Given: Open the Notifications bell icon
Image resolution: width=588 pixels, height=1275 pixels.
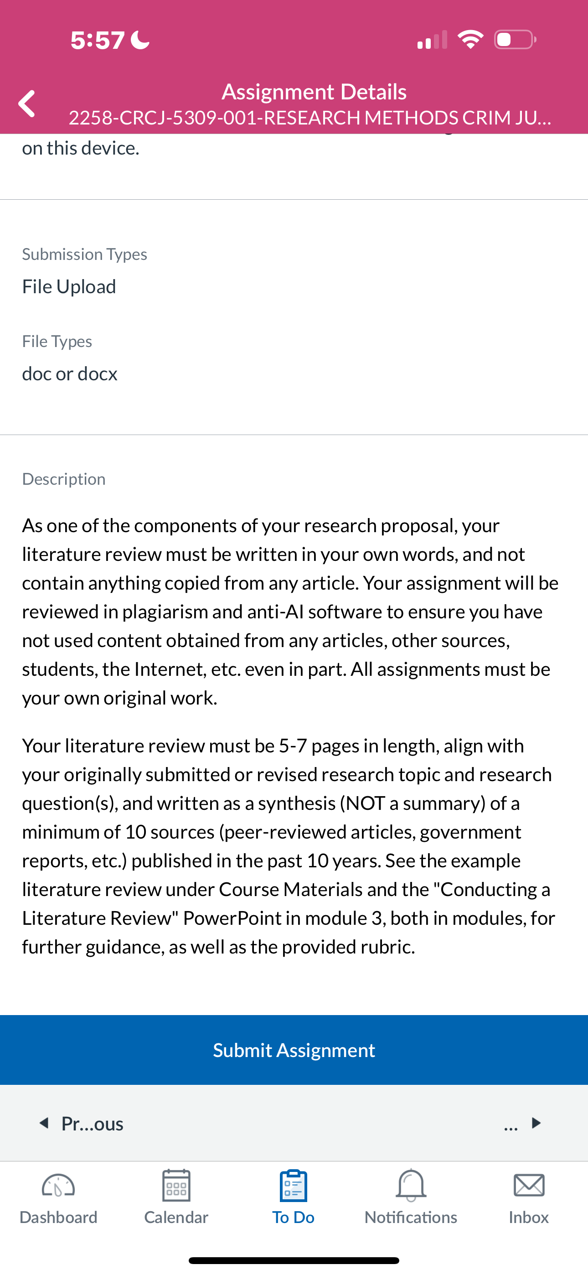Looking at the screenshot, I should pyautogui.click(x=411, y=1185).
